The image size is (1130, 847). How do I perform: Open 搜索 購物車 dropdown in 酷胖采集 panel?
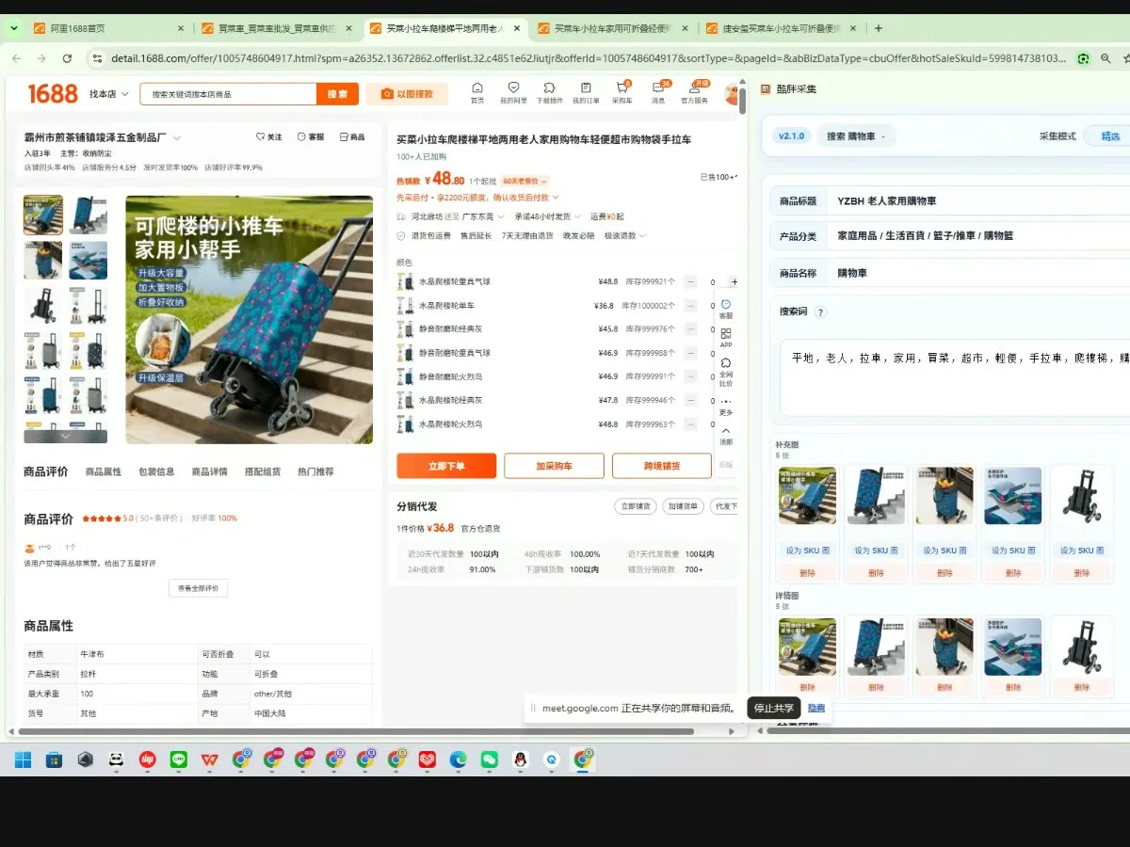pyautogui.click(x=856, y=136)
